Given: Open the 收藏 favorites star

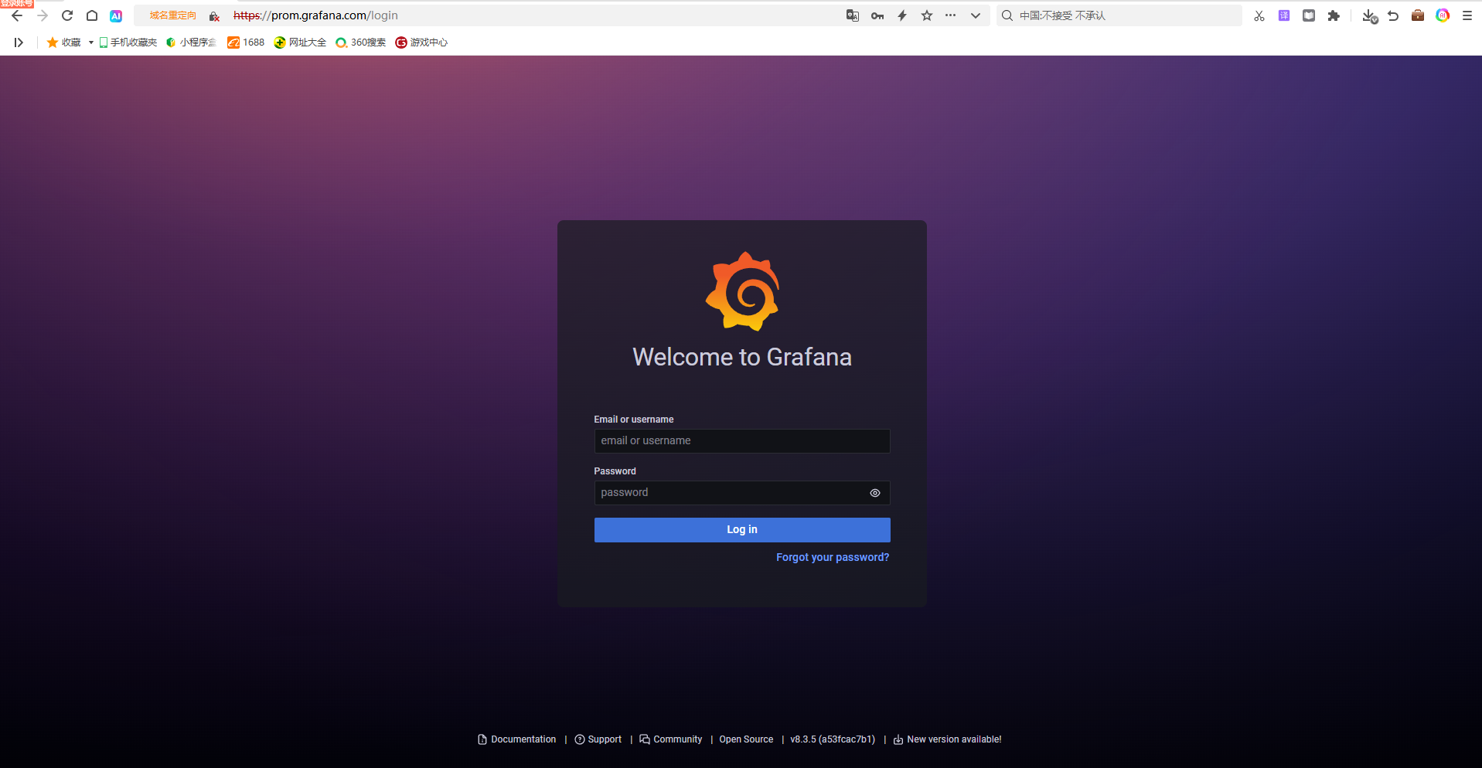Looking at the screenshot, I should [63, 42].
